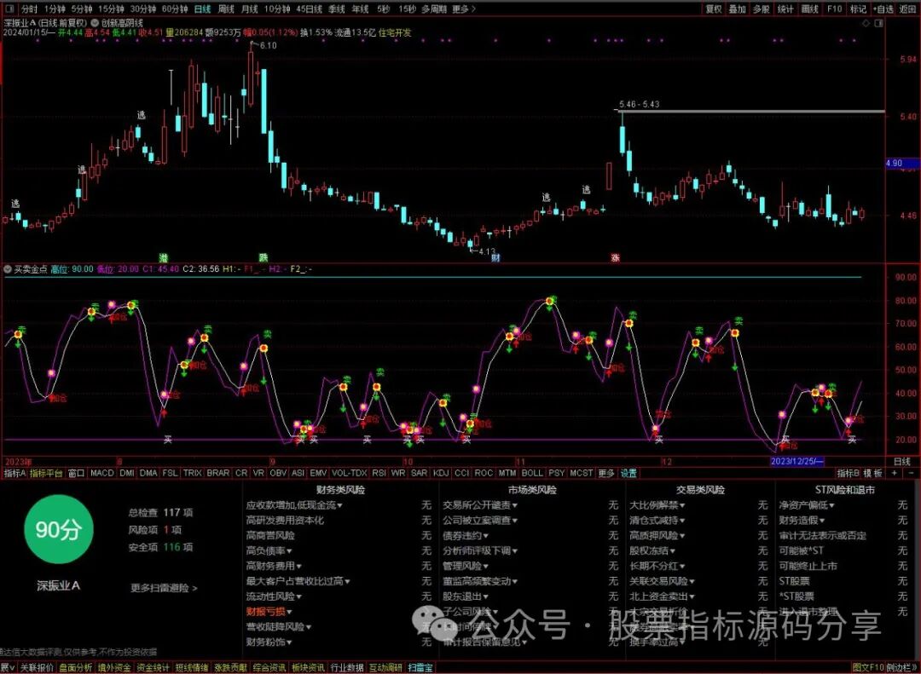The width and height of the screenshot is (921, 674).
Task: Open the 指标平台 indicator platform
Action: click(46, 473)
